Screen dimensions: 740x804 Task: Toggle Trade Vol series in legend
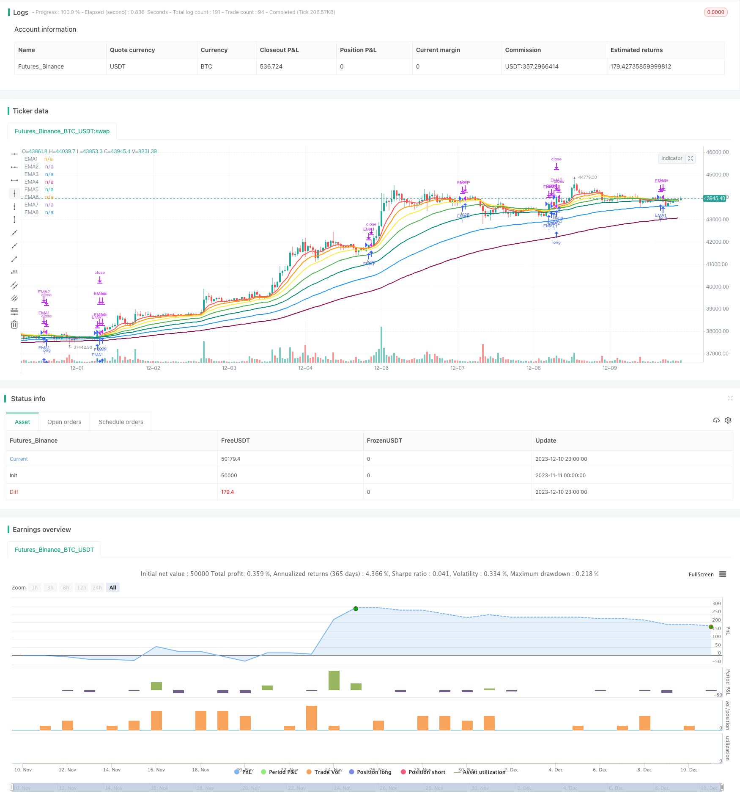(323, 772)
